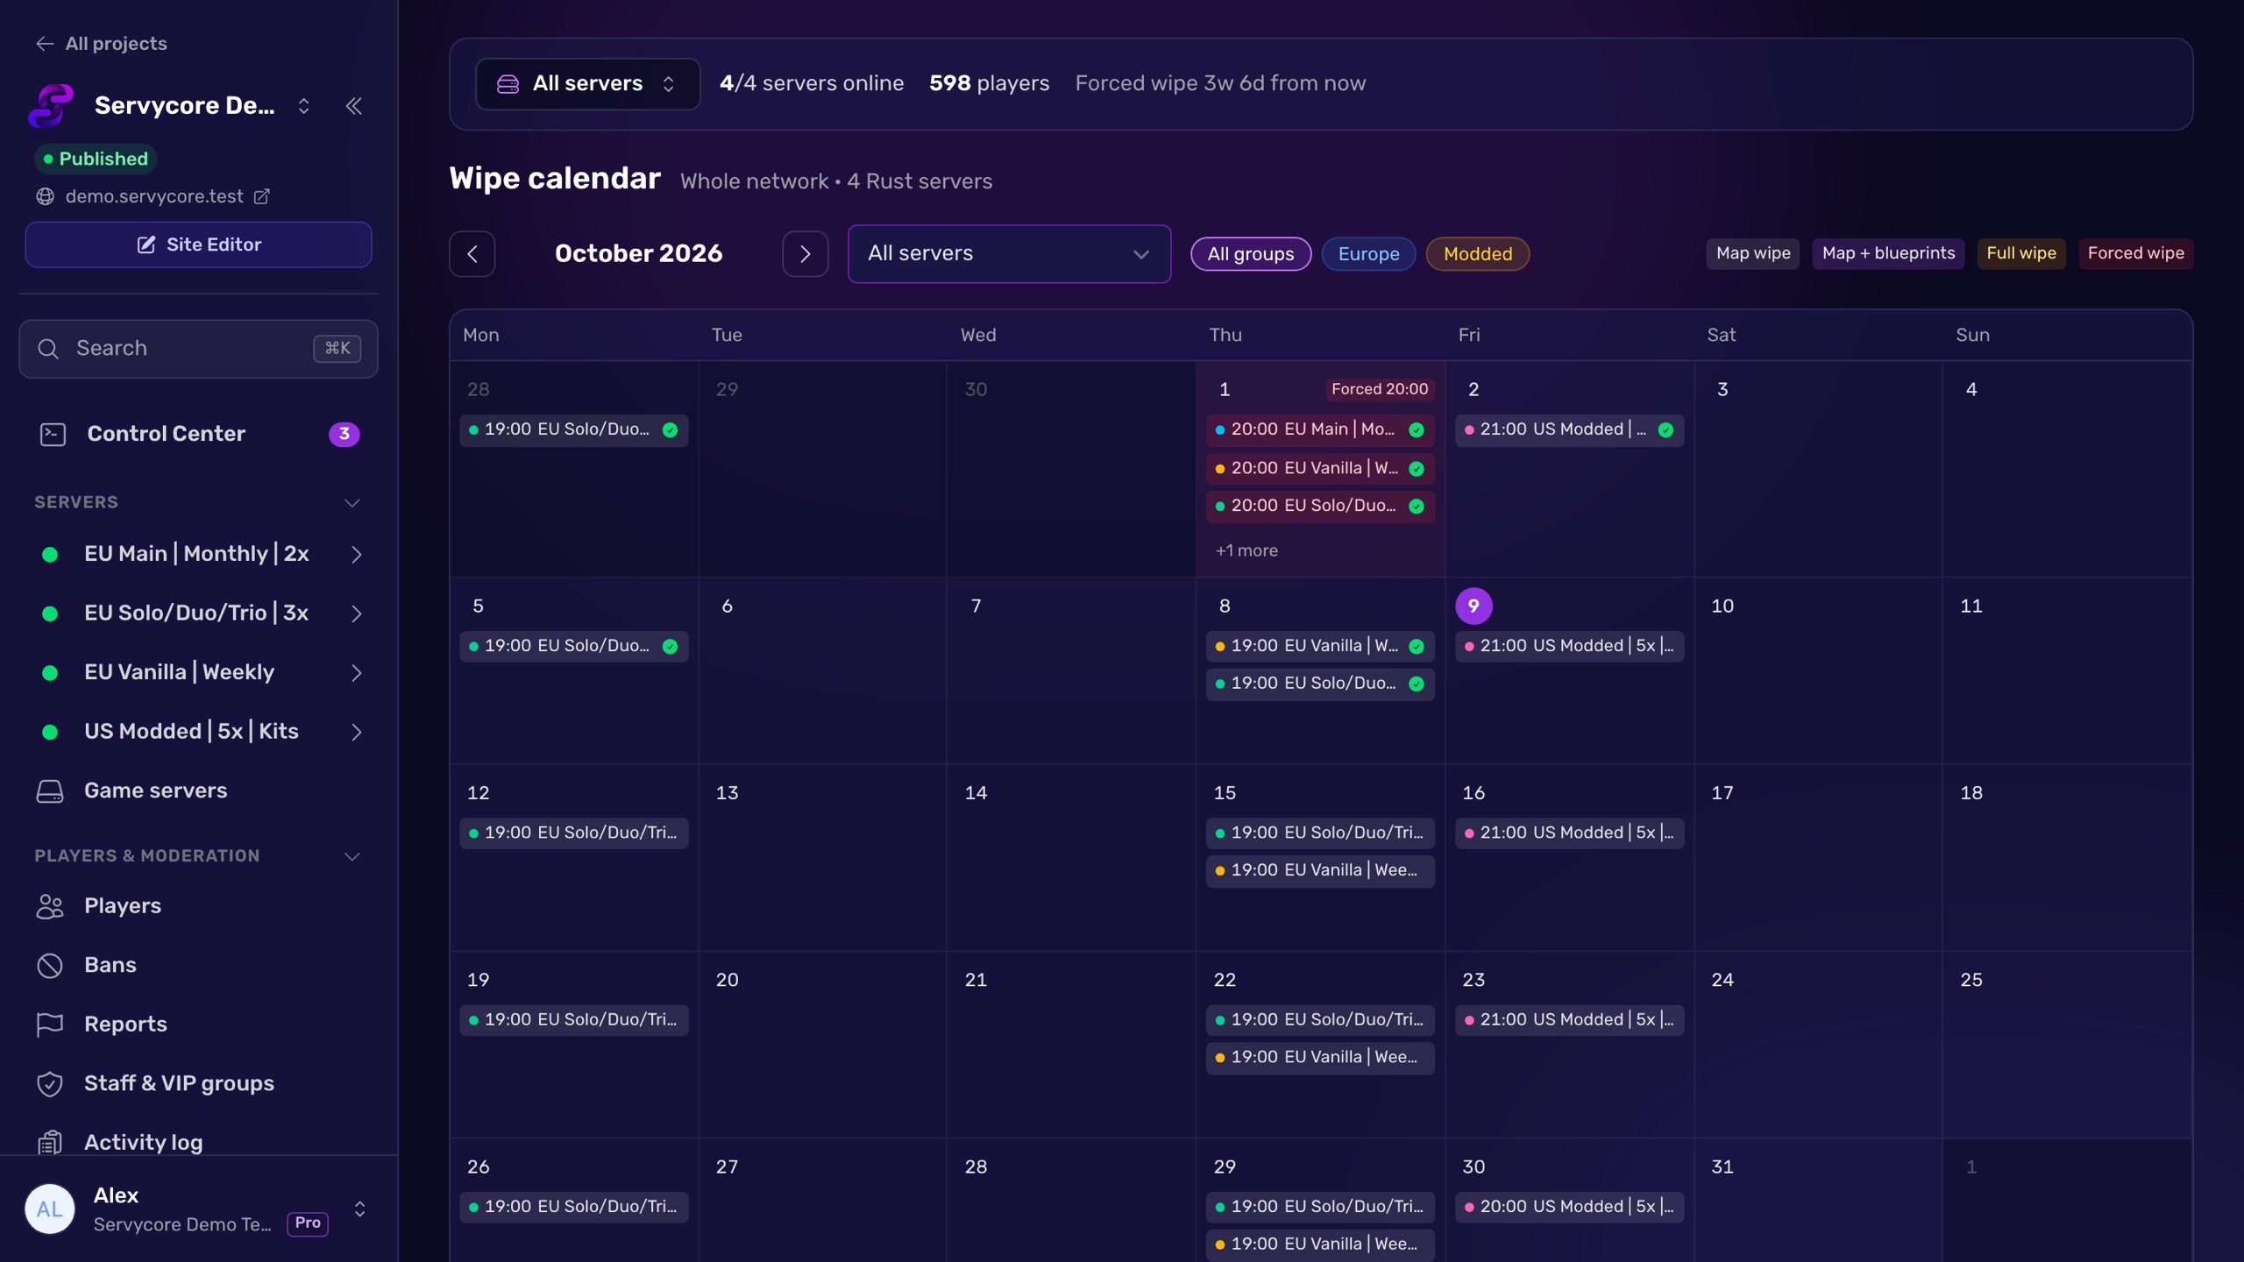Open the Activity log page
The height and width of the screenshot is (1262, 2244).
pyautogui.click(x=198, y=1142)
